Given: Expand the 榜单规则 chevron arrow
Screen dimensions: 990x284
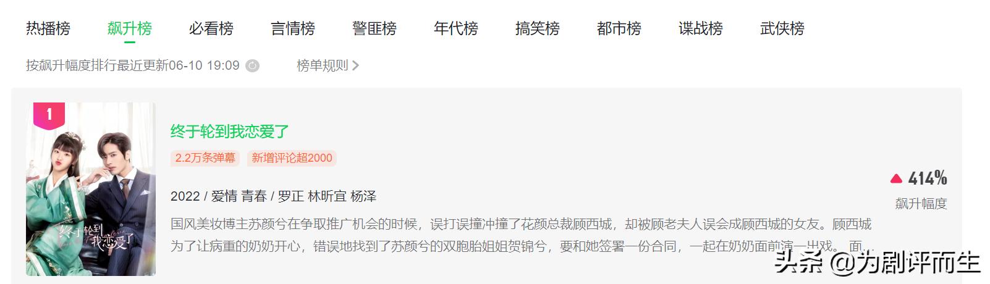Looking at the screenshot, I should point(355,65).
